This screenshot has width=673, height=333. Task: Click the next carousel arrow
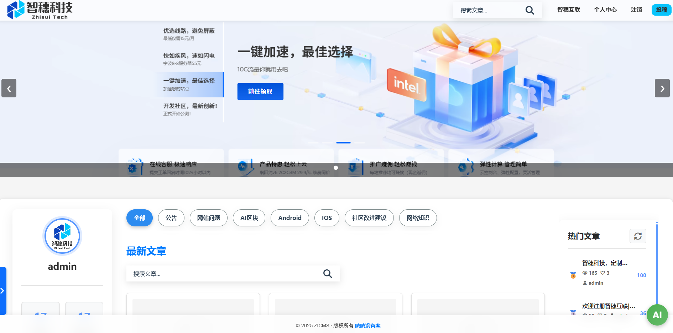click(x=662, y=88)
